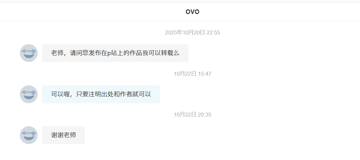Click the year 2025年 in first timestamp

tap(174, 32)
